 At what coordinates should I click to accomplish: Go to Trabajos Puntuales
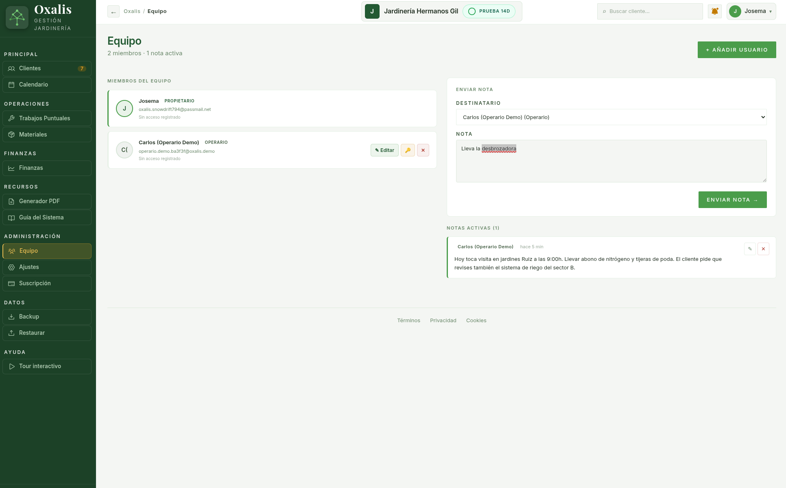[x=47, y=119]
